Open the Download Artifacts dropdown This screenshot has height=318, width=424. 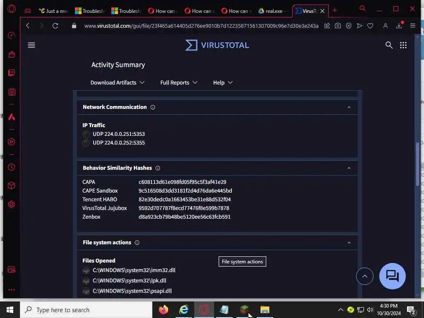coord(117,83)
